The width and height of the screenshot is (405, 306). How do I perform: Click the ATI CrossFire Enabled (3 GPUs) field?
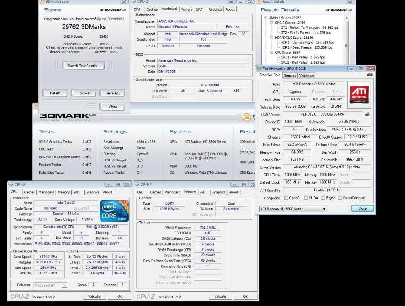click(327, 190)
